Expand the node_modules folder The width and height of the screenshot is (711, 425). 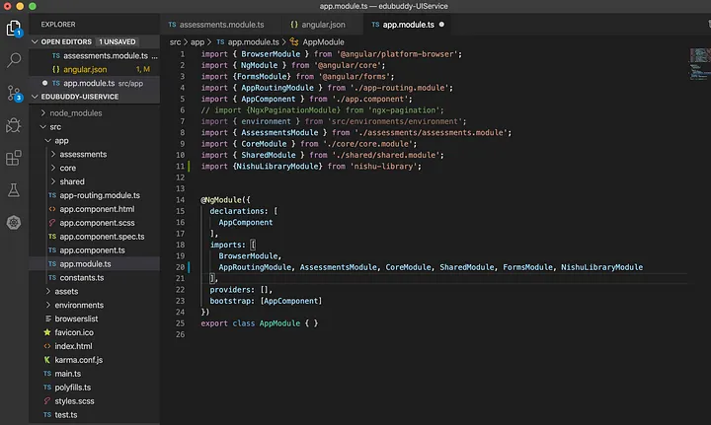[76, 112]
